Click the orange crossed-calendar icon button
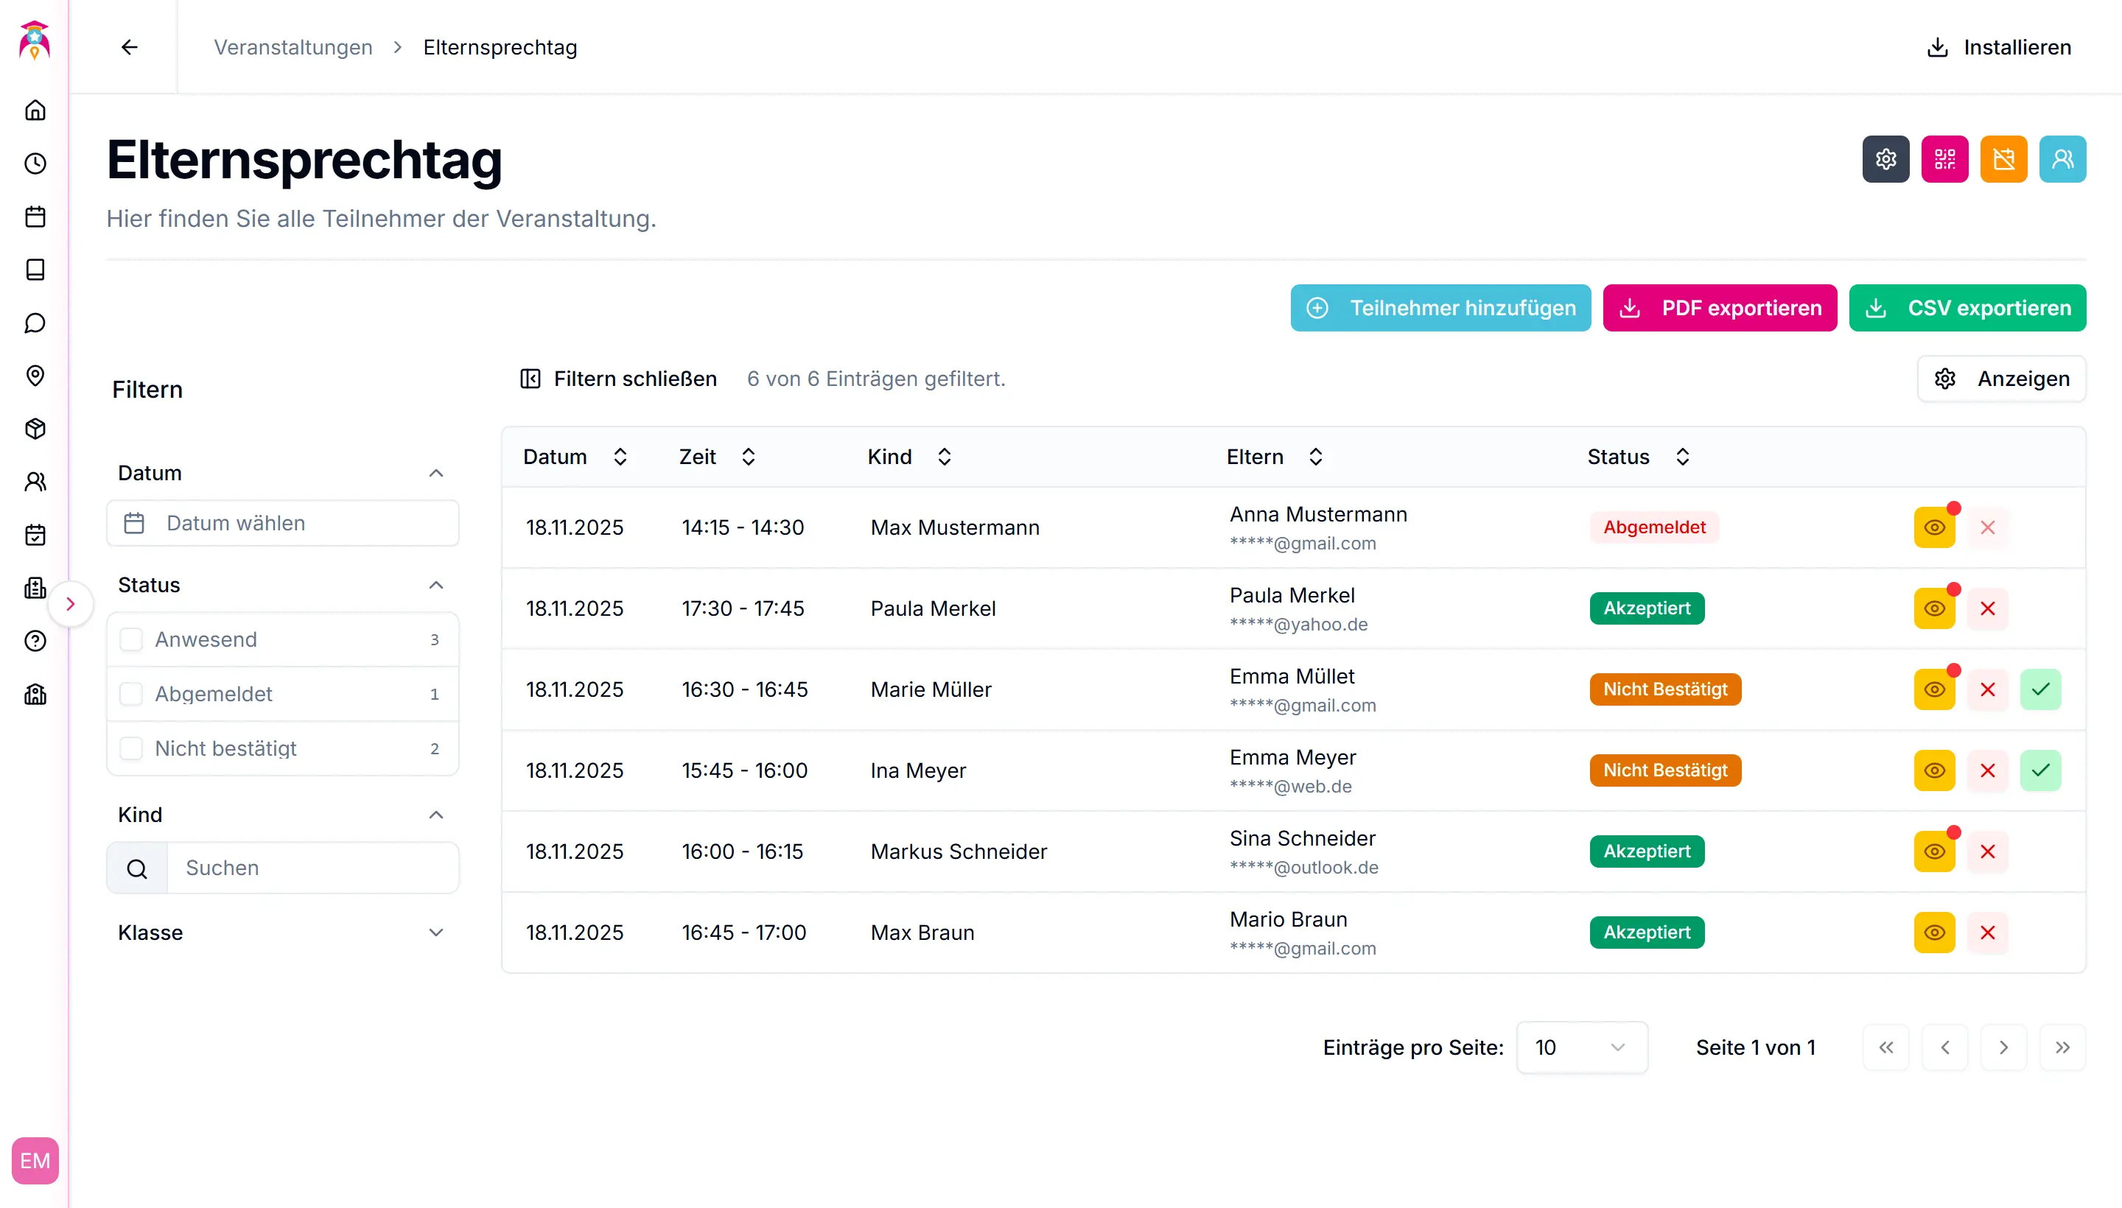Image resolution: width=2122 pixels, height=1208 pixels. 2003,158
